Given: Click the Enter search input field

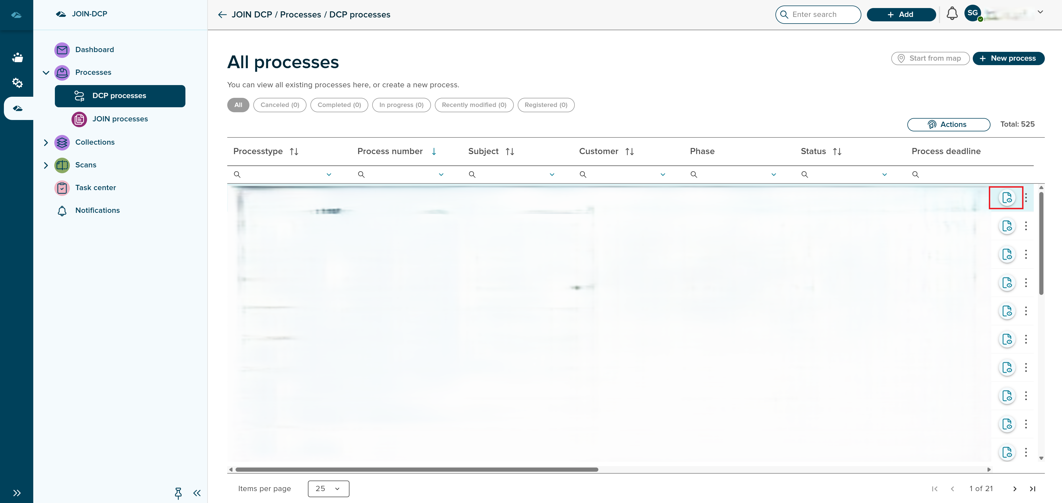Looking at the screenshot, I should coord(818,14).
